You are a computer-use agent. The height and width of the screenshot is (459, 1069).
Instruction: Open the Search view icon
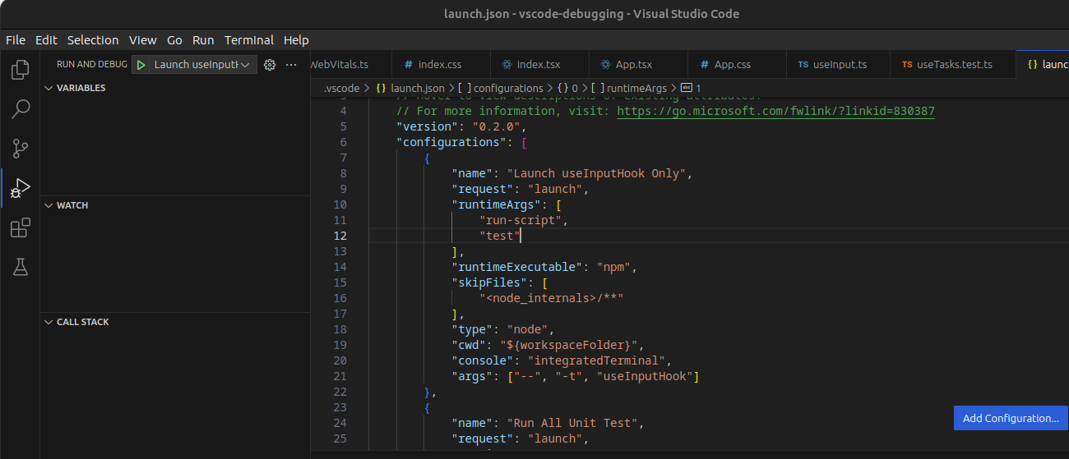tap(20, 109)
